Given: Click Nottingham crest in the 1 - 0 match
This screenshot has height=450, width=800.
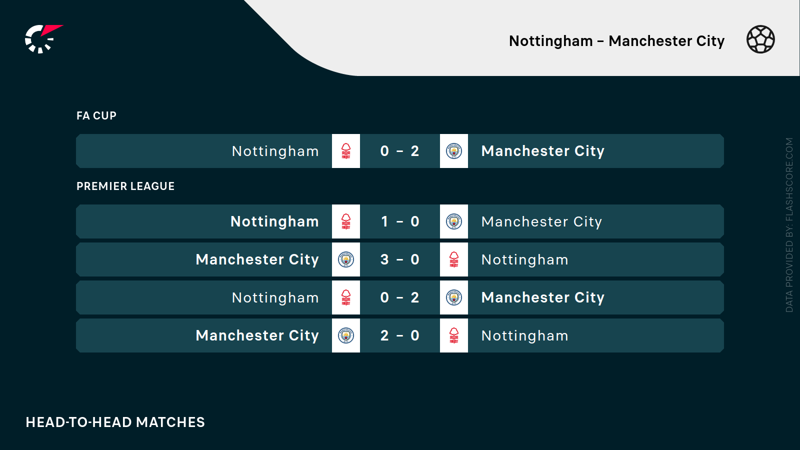Looking at the screenshot, I should pos(346,221).
